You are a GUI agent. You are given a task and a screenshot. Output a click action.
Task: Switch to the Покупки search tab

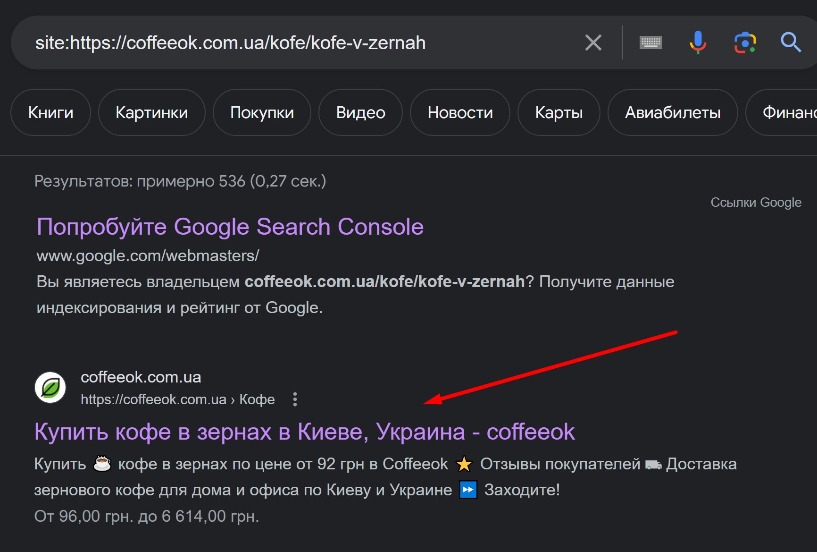point(262,112)
